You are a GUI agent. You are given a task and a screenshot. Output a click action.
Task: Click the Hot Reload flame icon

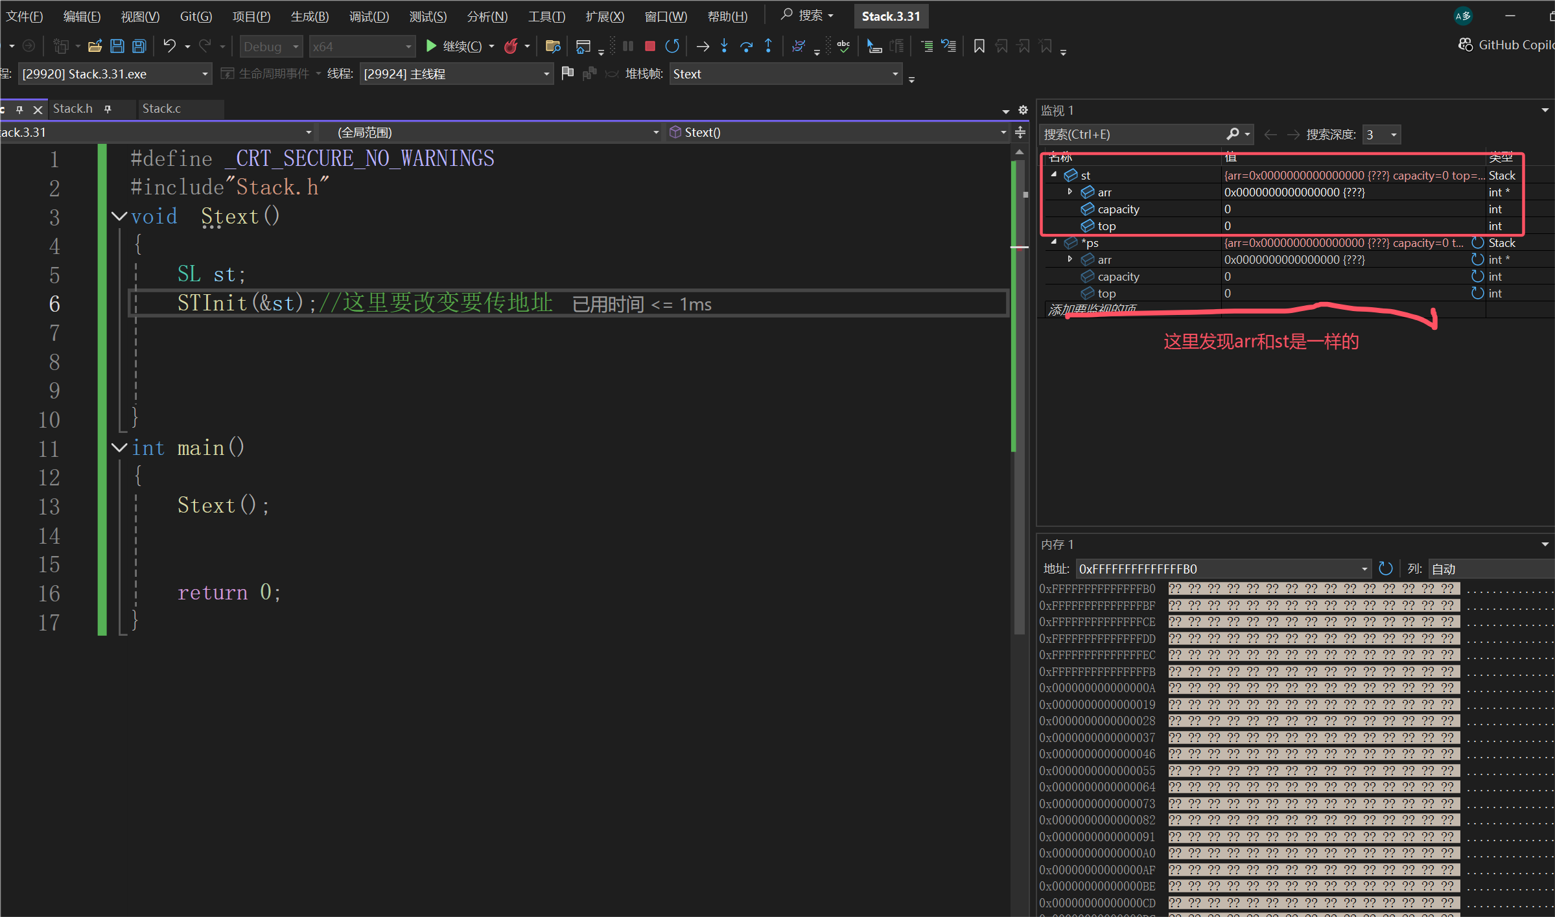click(x=511, y=46)
